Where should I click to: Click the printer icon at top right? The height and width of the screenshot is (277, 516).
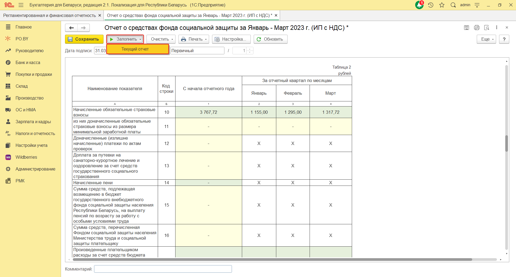(477, 27)
